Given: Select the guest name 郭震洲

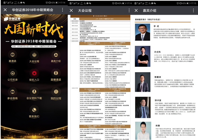Looking at the screenshot, I should coord(158,77).
